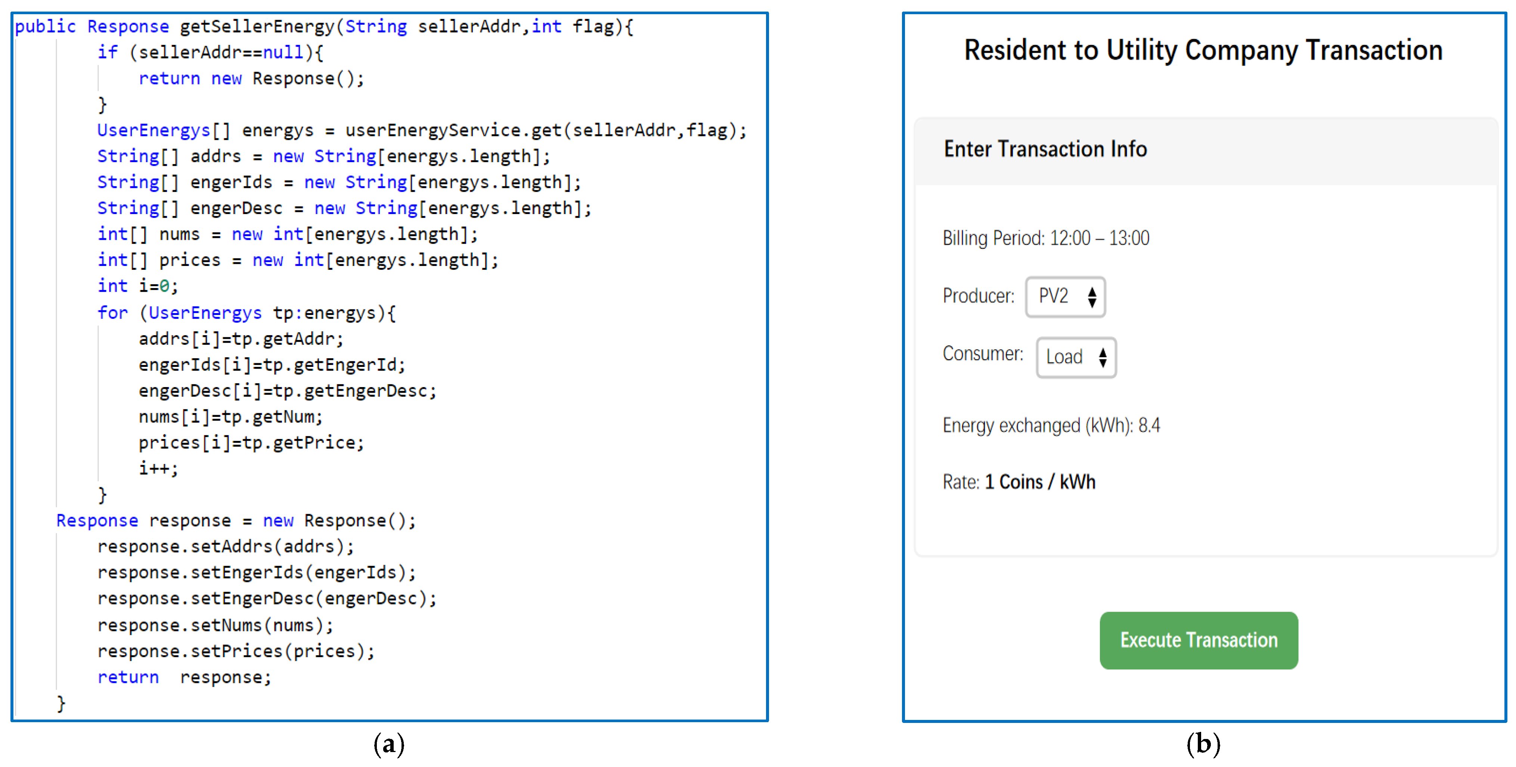Viewport: 1516px width, 767px height.
Task: Click the Rate 1 Coins / kWh text
Action: (1019, 482)
